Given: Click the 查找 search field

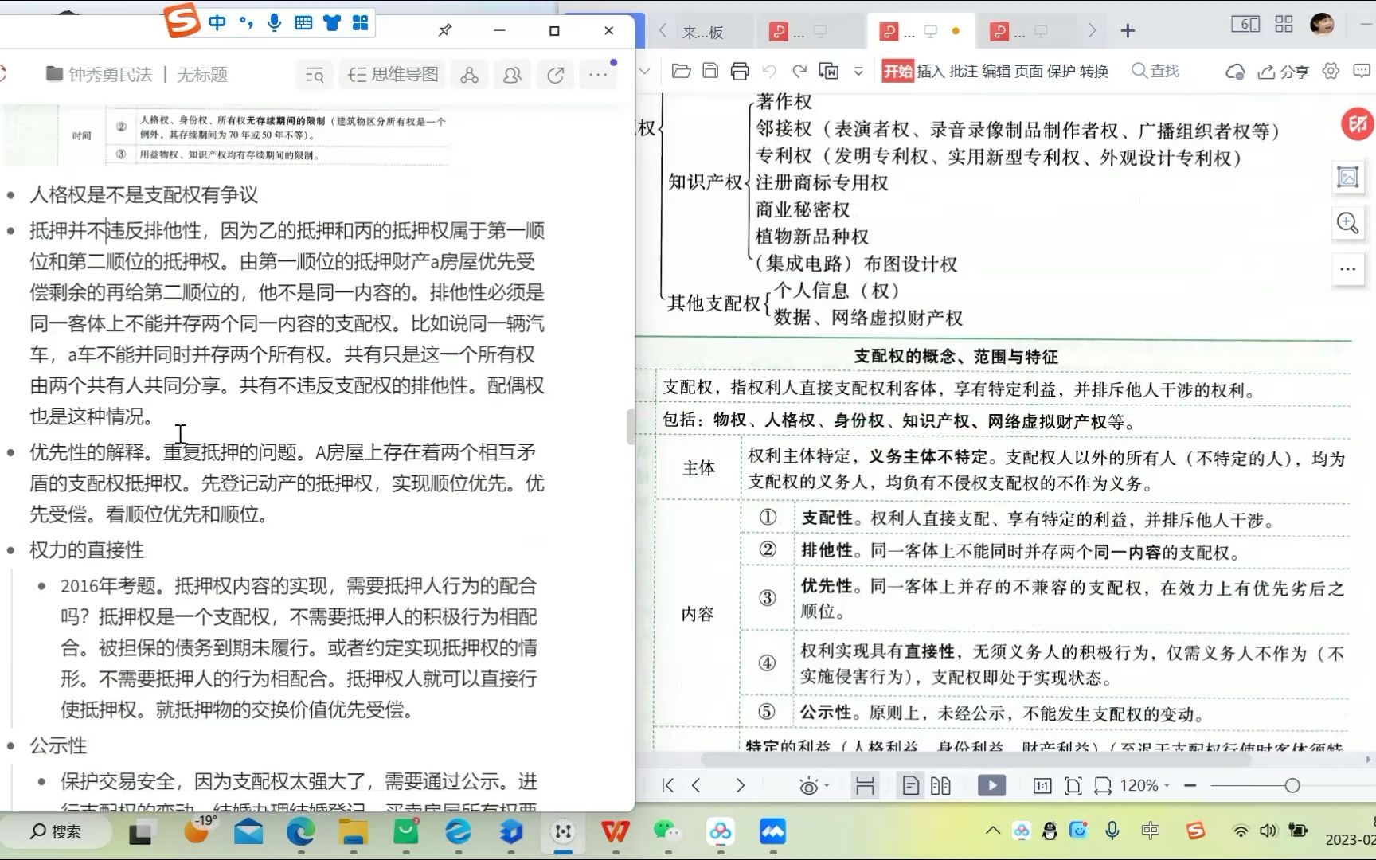Looking at the screenshot, I should click(1155, 71).
